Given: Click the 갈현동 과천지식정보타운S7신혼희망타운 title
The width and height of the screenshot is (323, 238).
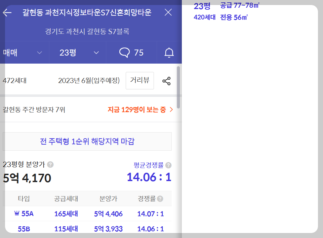Looking at the screenshot, I should 87,12.
